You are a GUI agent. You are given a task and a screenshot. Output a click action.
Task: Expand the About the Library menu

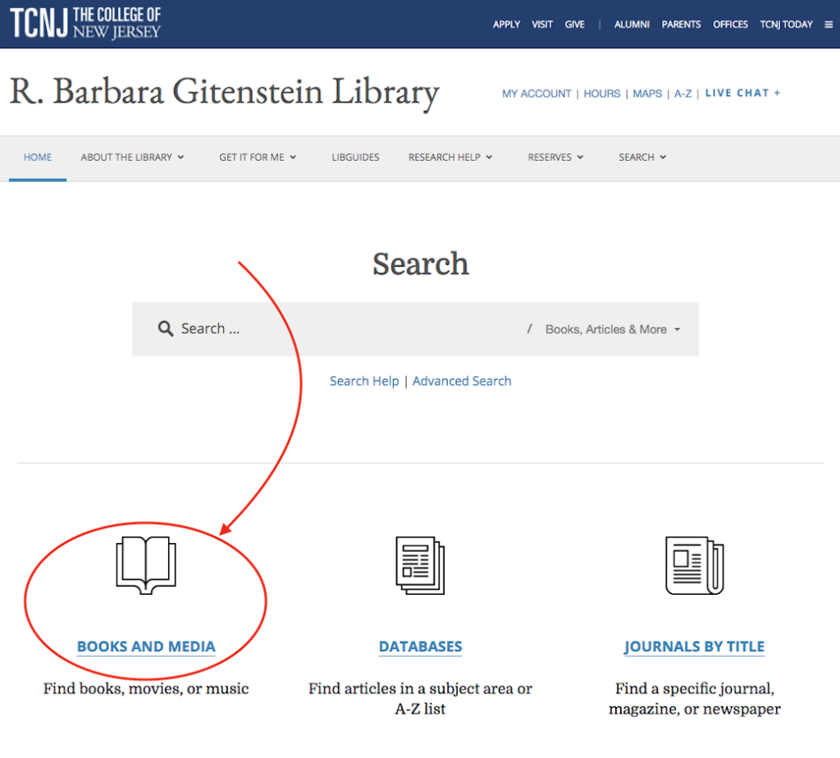pyautogui.click(x=132, y=158)
